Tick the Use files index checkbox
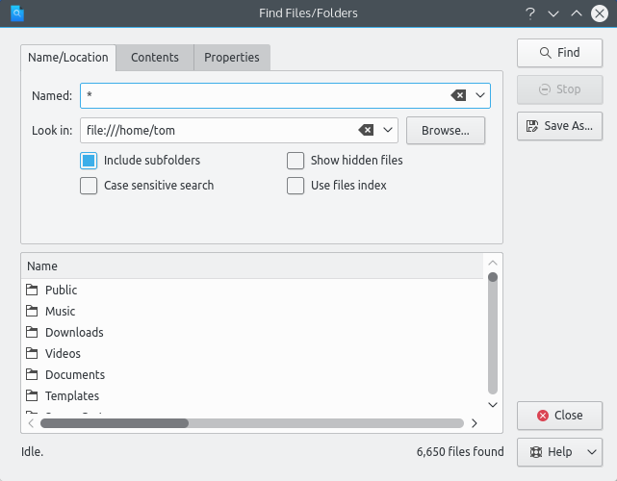Viewport: 617px width, 481px height. [x=296, y=186]
